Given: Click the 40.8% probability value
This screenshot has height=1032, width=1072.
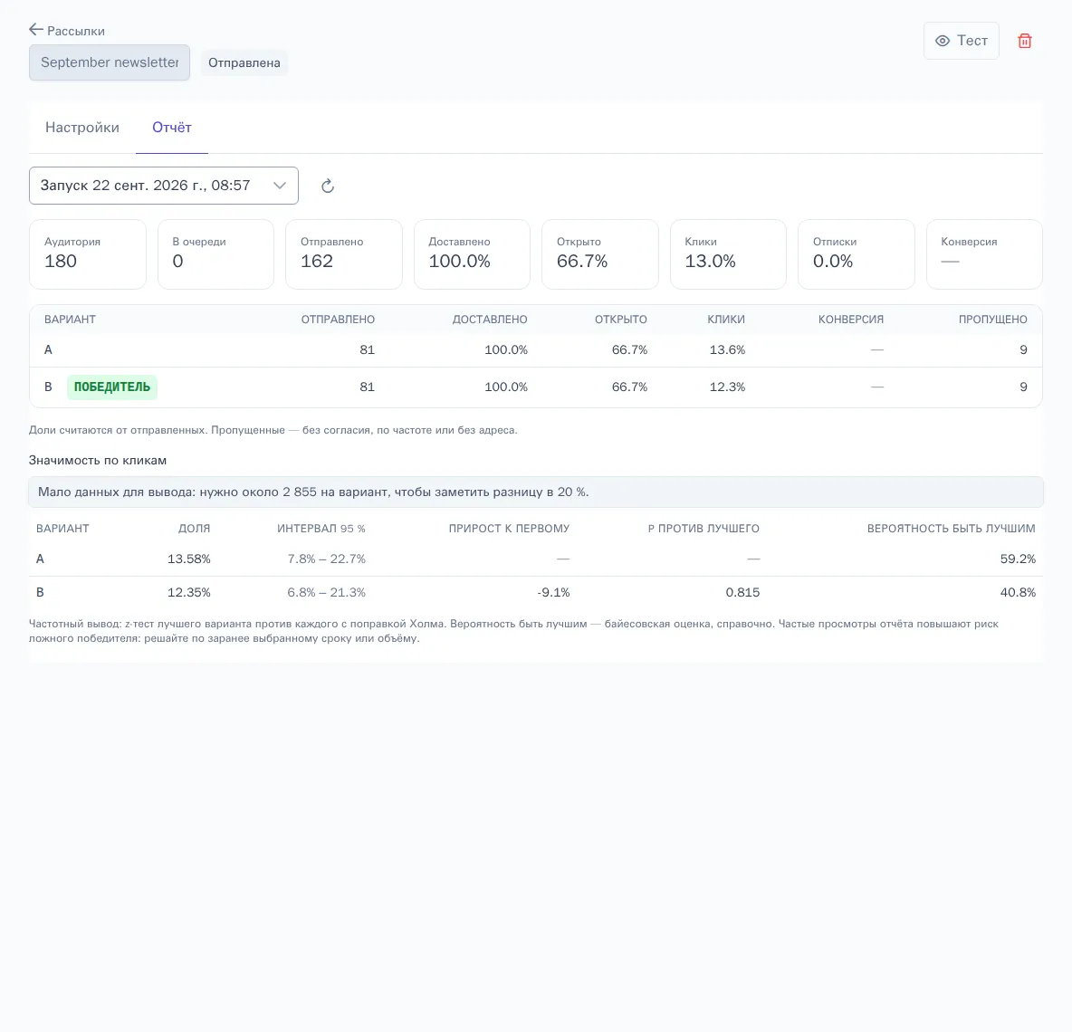Looking at the screenshot, I should click(1018, 593).
